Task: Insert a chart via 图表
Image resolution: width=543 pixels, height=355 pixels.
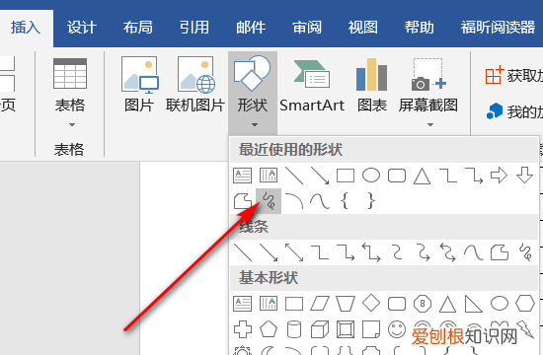Action: click(x=372, y=85)
